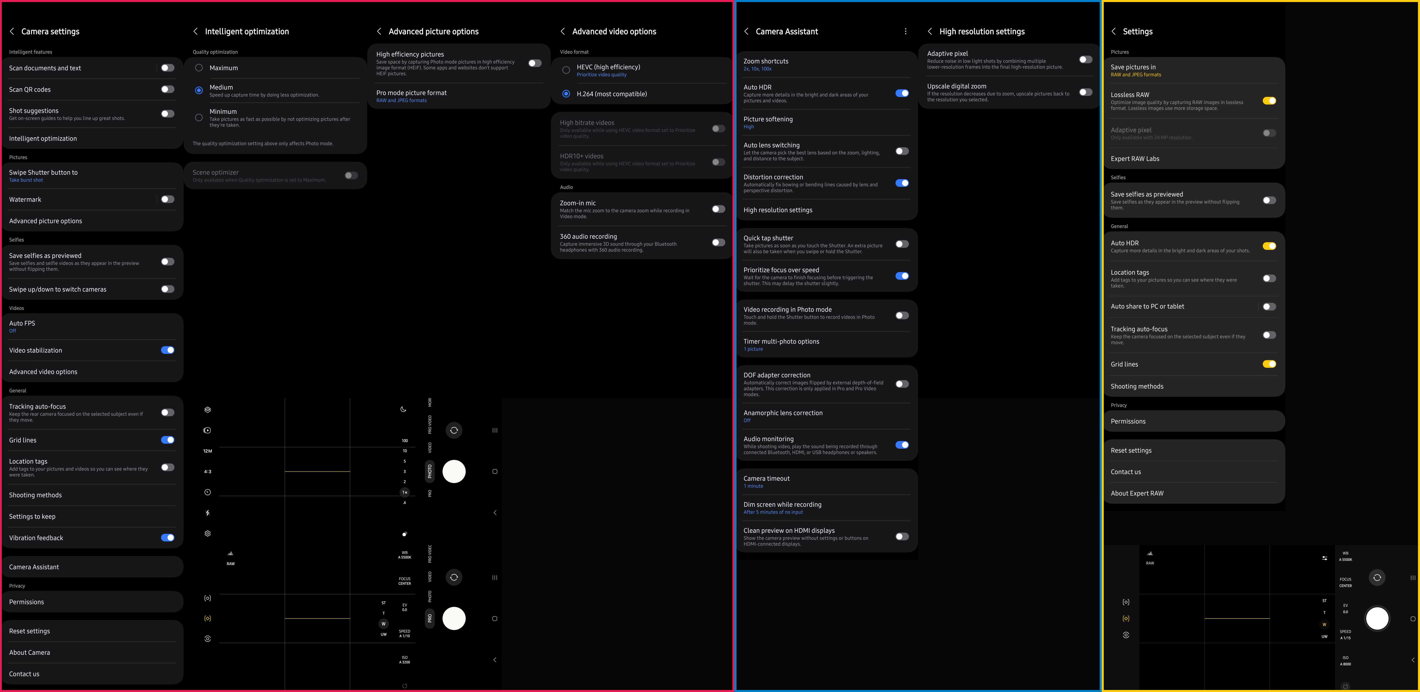This screenshot has height=692, width=1420.
Task: Select yellow center-spot metering in Pro mode
Action: point(208,619)
